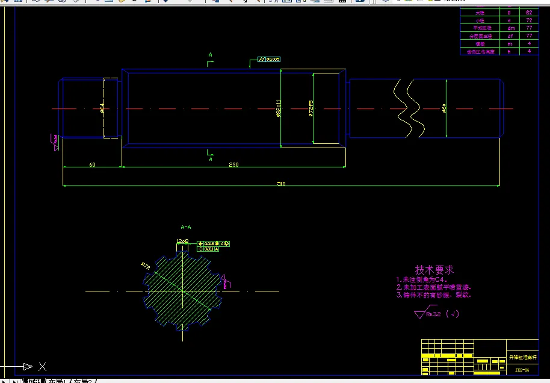Click the table cell with value 82
This screenshot has height=383, width=550.
(529, 12)
